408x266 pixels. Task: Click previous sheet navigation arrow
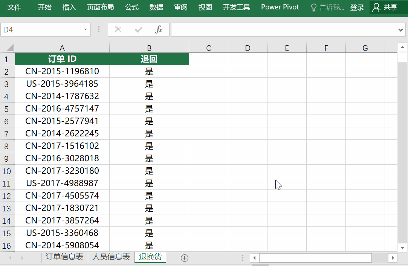click(10, 258)
